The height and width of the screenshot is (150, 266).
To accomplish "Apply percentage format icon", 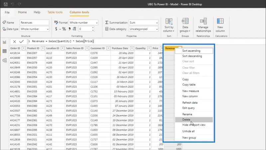I will 64,29.
